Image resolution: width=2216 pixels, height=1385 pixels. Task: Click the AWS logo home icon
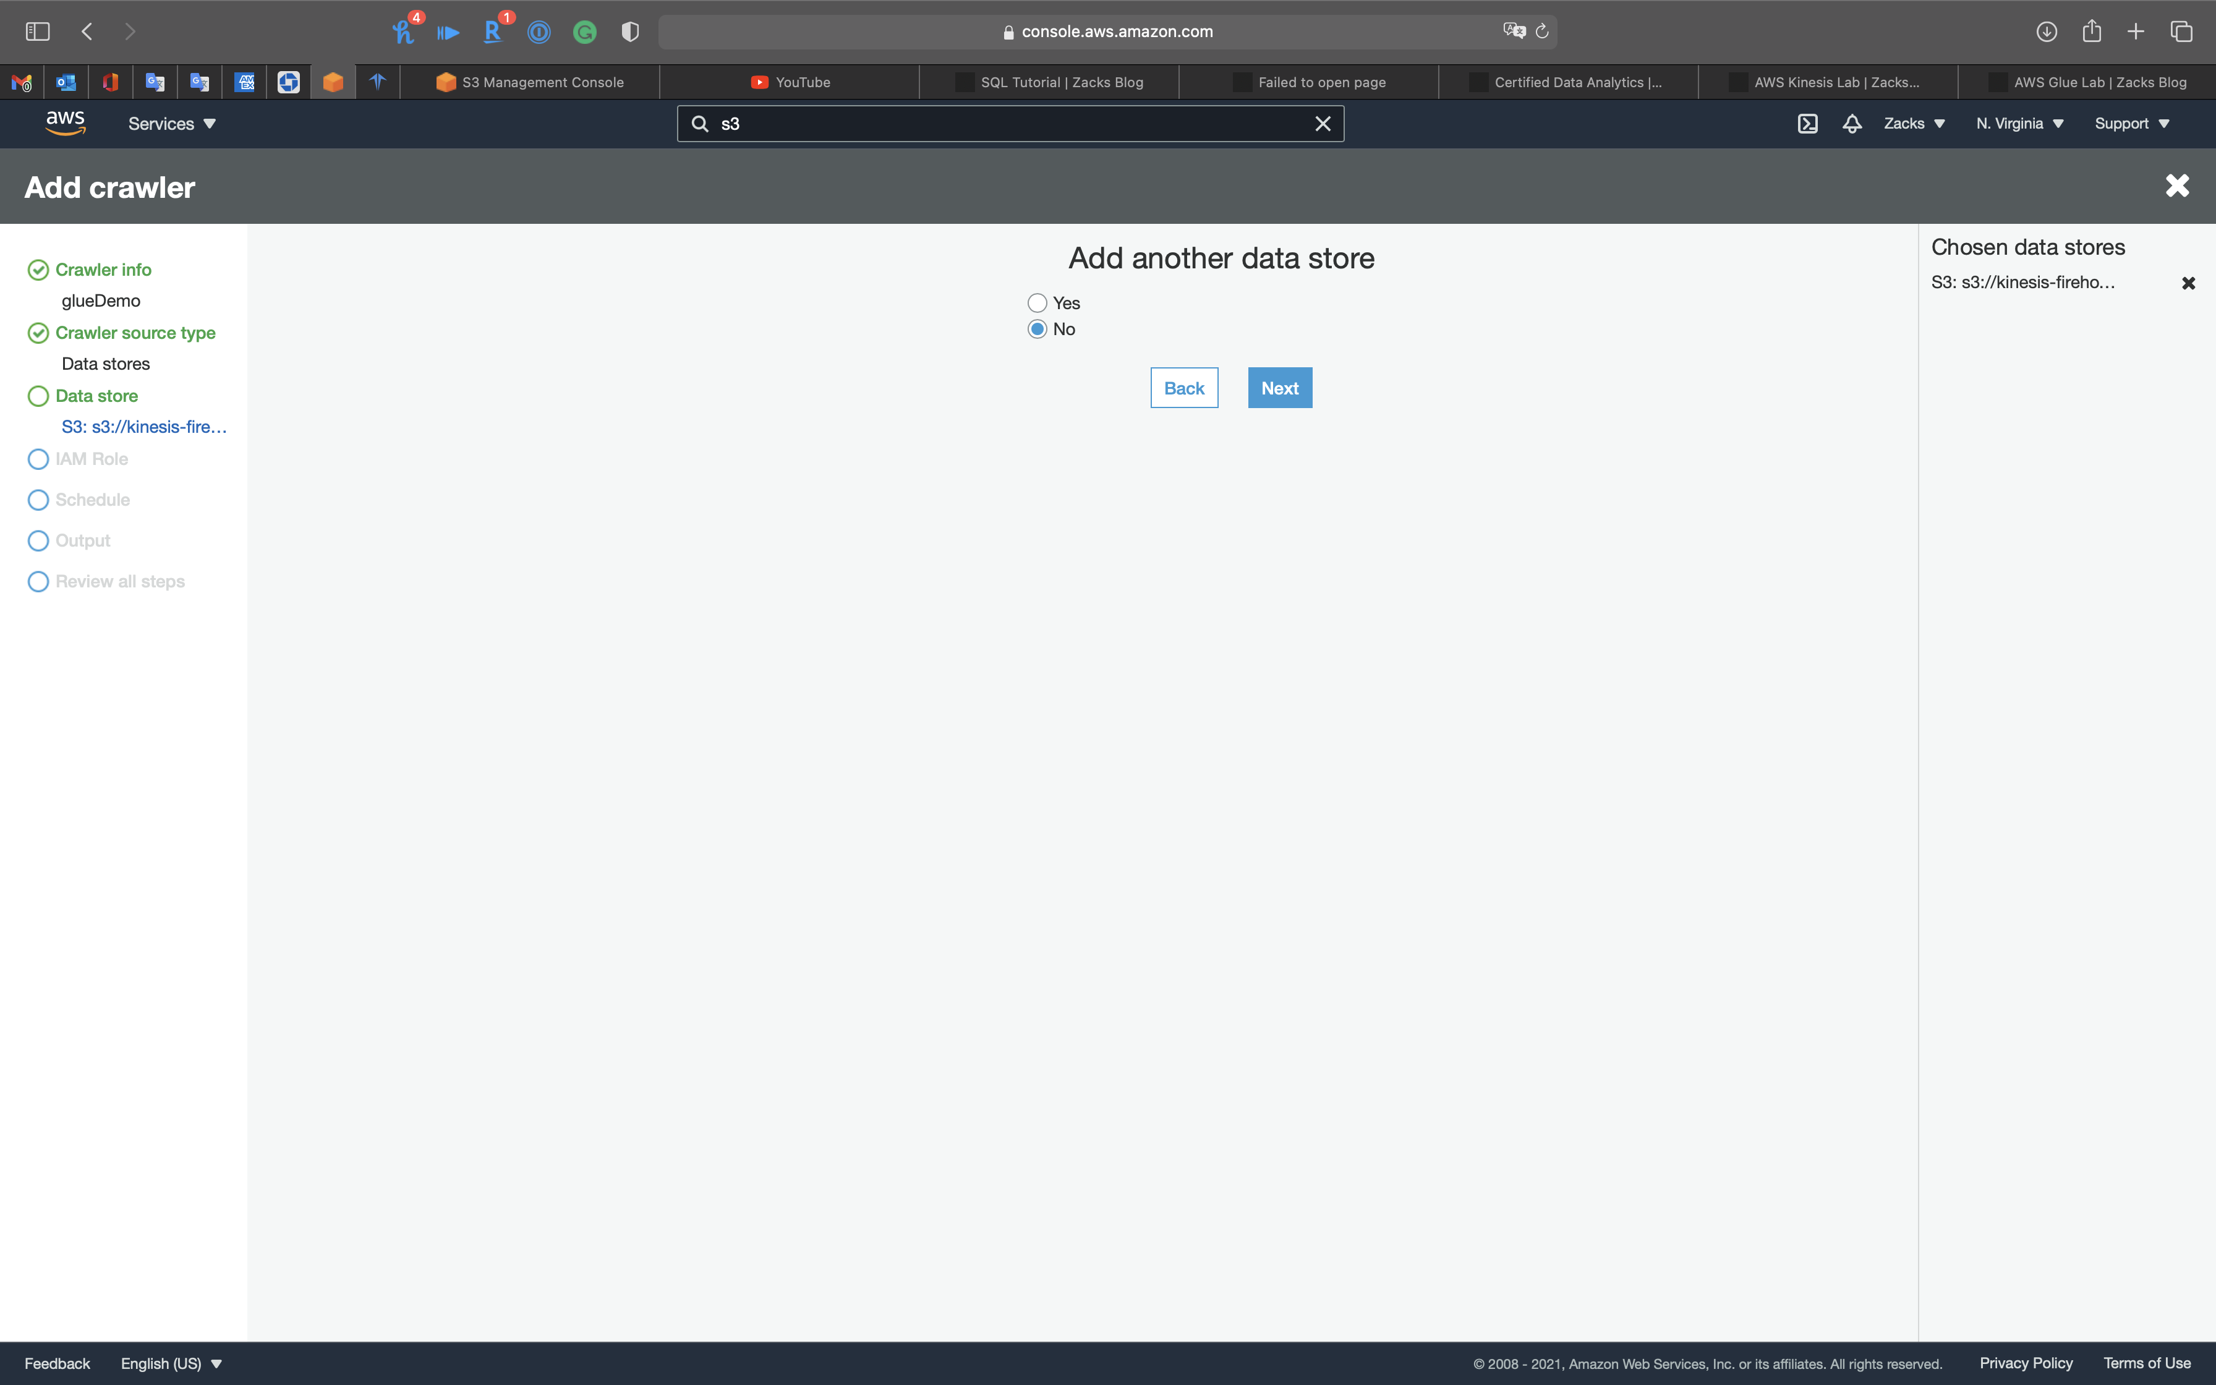point(66,123)
